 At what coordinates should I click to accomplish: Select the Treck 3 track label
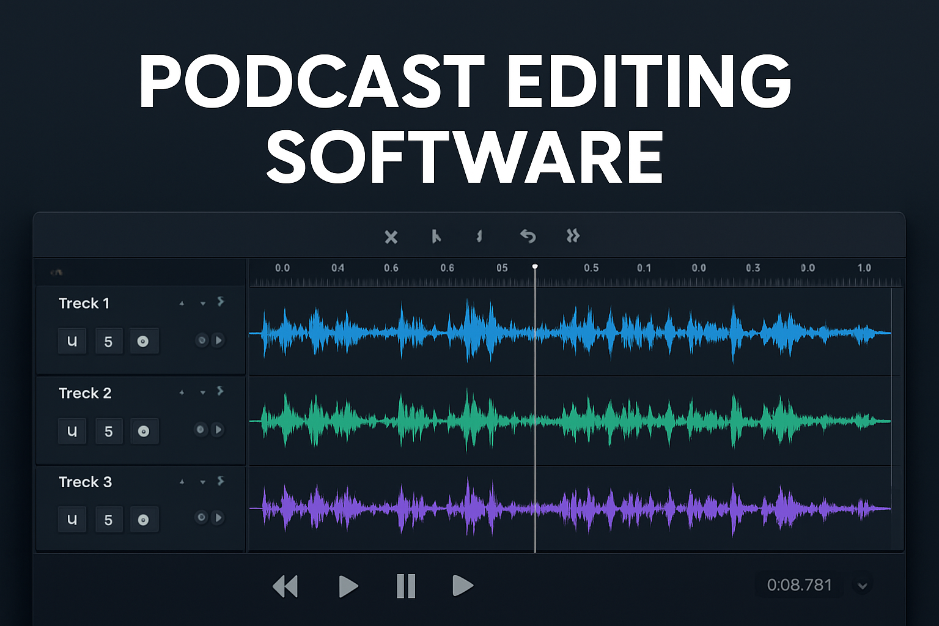(x=84, y=482)
